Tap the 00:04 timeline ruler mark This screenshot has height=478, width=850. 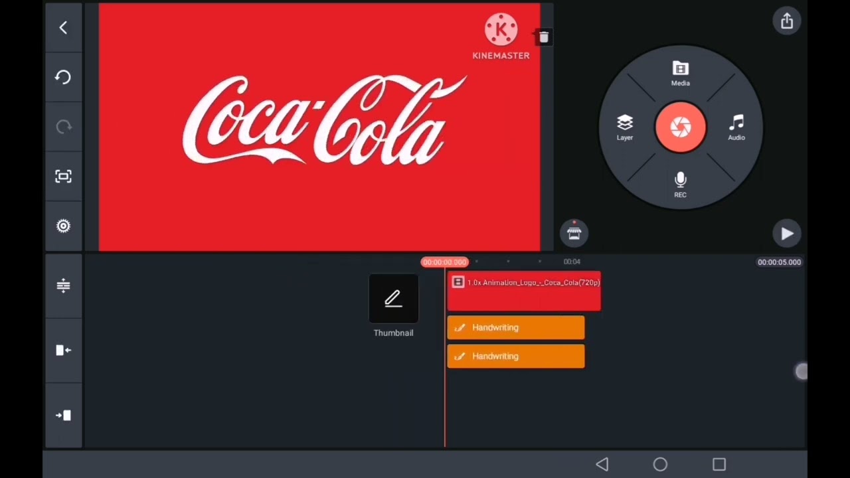(572, 262)
